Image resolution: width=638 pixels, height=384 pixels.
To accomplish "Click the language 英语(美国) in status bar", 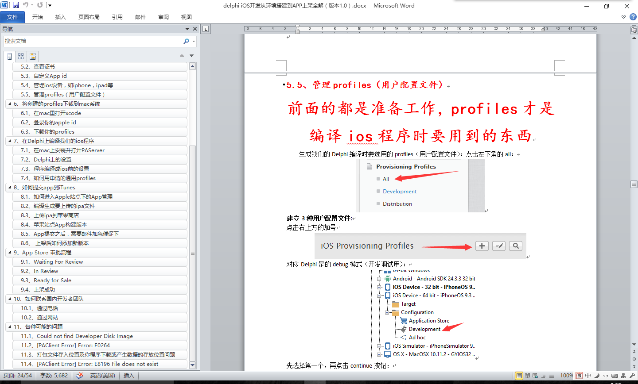I will (x=103, y=376).
